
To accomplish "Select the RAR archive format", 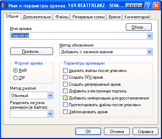I will tap(15, 71).
